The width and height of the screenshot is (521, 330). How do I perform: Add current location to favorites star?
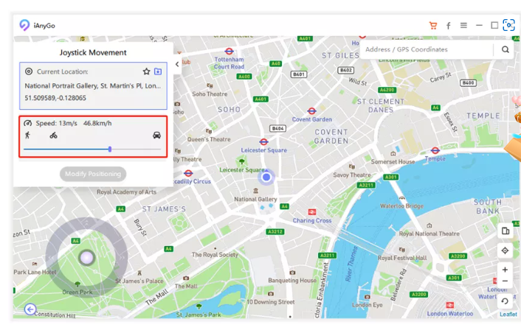146,71
